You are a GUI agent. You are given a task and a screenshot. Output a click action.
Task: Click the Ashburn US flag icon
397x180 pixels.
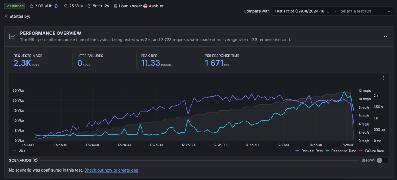145,6
